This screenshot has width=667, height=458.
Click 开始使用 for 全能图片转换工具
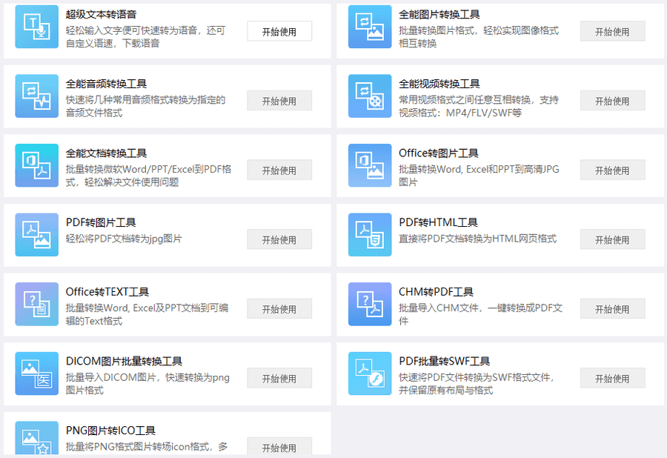pyautogui.click(x=613, y=31)
